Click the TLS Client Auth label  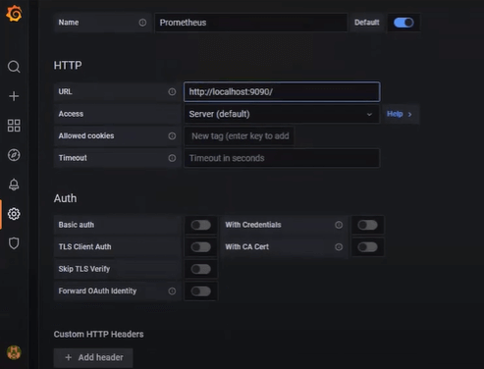coord(84,247)
